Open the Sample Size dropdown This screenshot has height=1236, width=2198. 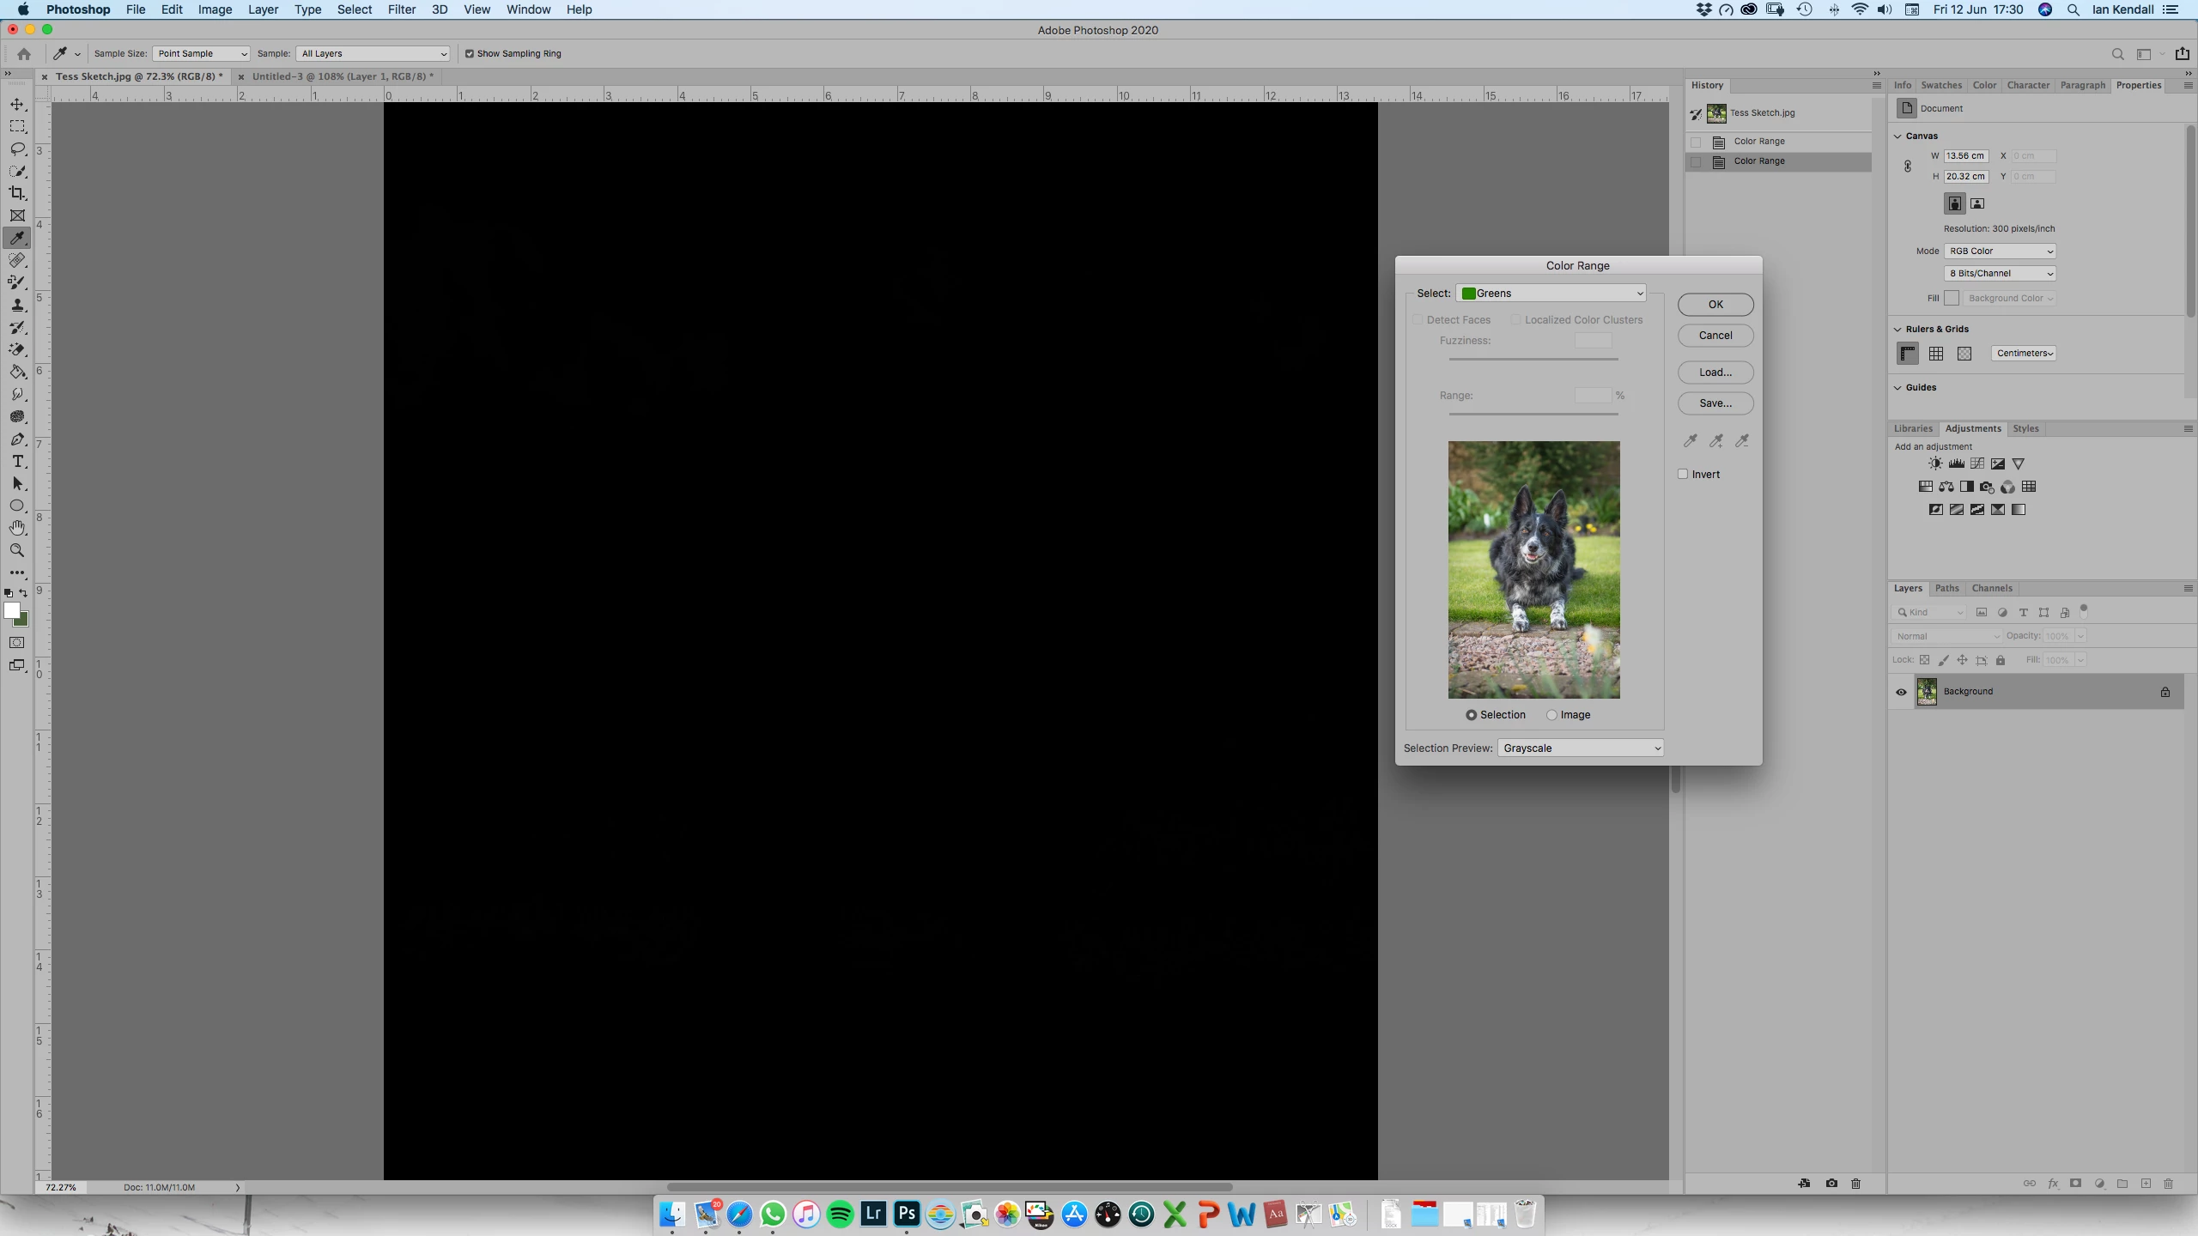tap(201, 53)
